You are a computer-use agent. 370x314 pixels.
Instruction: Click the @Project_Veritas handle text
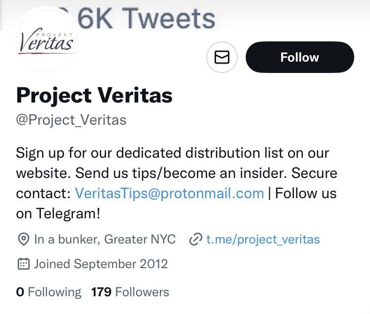pos(71,120)
